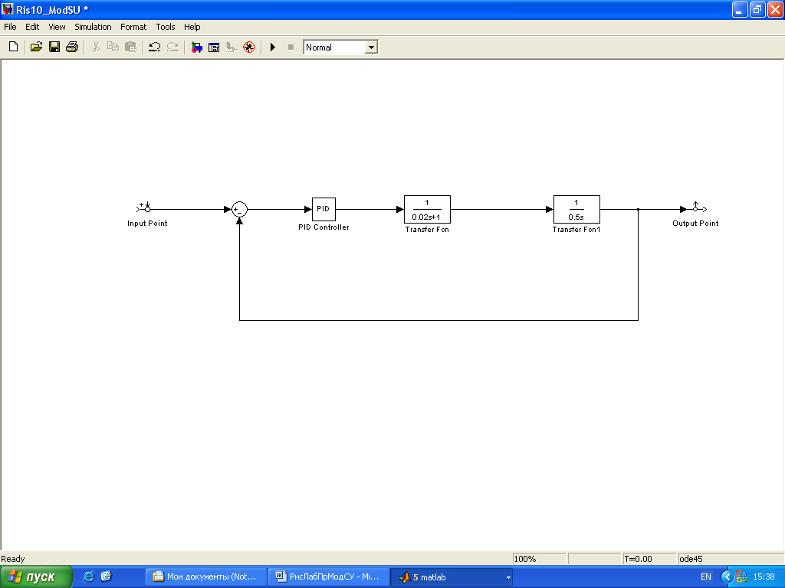Open the File menu
Screen dimensions: 785x588
10,27
